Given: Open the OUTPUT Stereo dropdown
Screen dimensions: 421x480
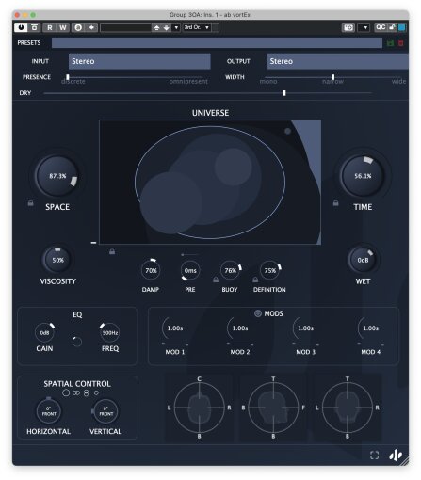Looking at the screenshot, I should click(337, 61).
